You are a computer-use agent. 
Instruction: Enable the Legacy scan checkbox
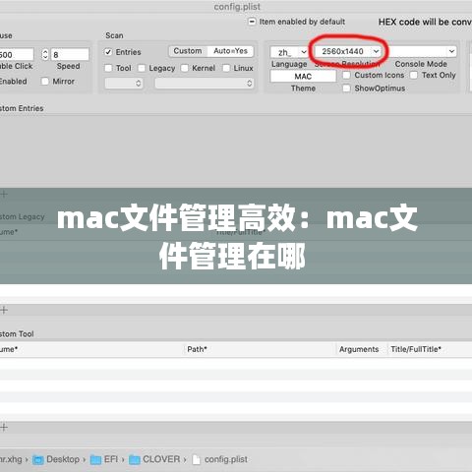(x=142, y=68)
